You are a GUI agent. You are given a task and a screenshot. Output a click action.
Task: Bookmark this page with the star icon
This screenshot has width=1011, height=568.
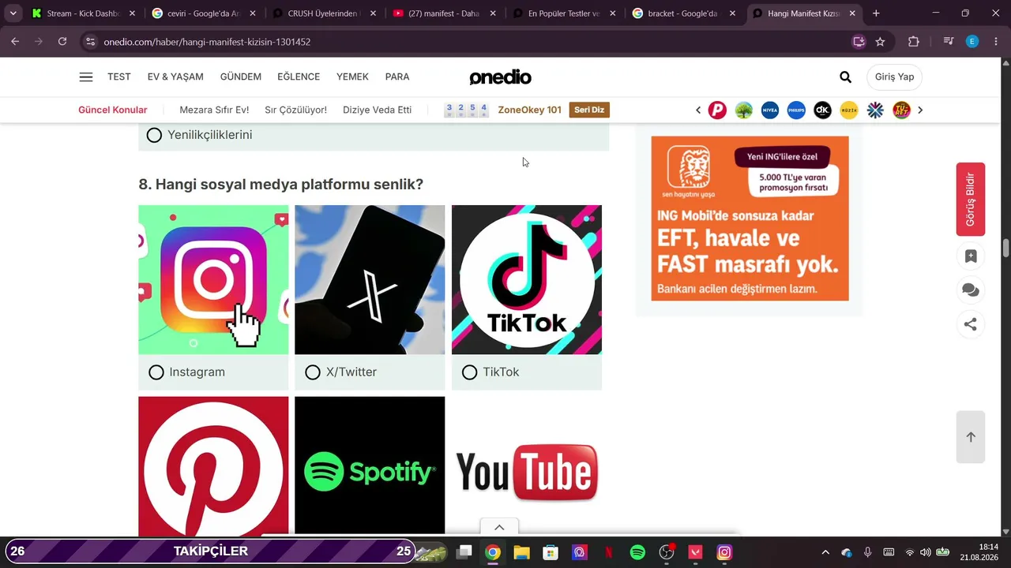tap(880, 42)
